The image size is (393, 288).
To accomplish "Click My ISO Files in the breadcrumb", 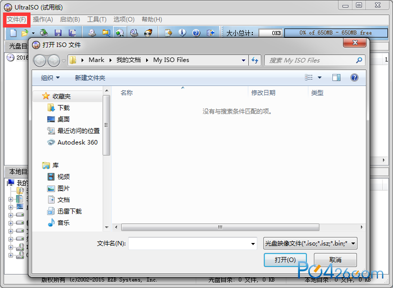I will click(171, 60).
